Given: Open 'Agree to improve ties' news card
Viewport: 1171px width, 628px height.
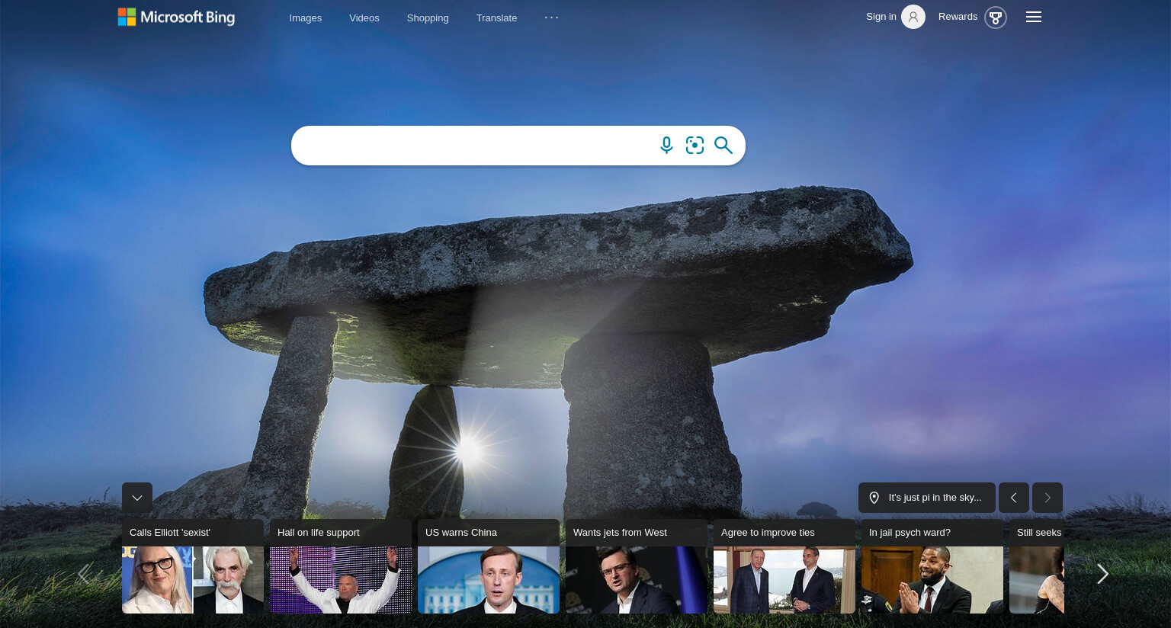Looking at the screenshot, I should [x=784, y=566].
